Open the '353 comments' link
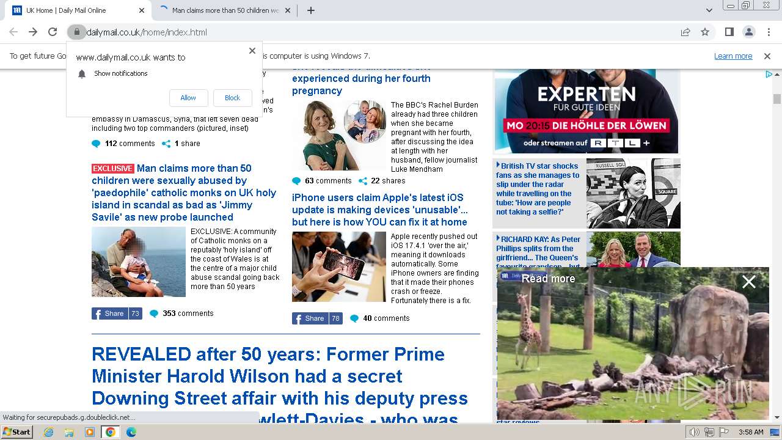The image size is (782, 440). pyautogui.click(x=181, y=313)
